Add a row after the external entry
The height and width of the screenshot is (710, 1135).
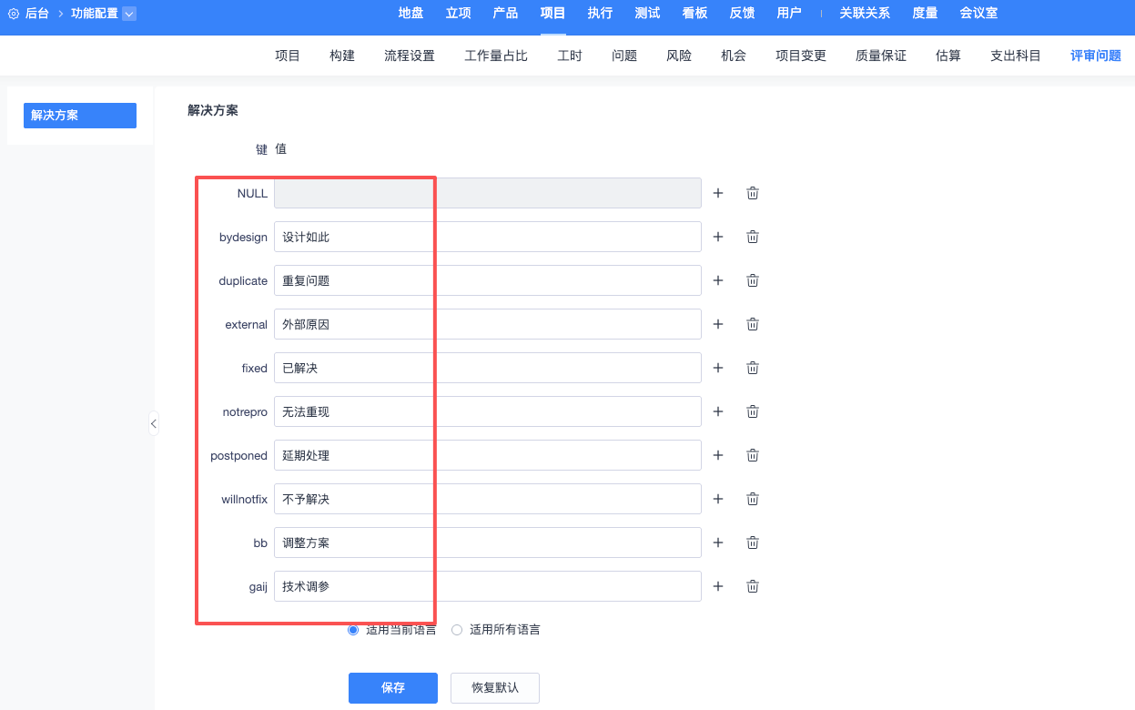coord(718,324)
